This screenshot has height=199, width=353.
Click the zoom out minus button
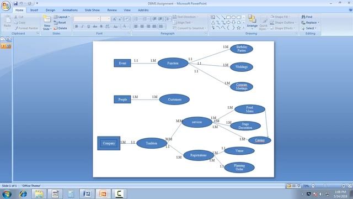tap(313, 186)
